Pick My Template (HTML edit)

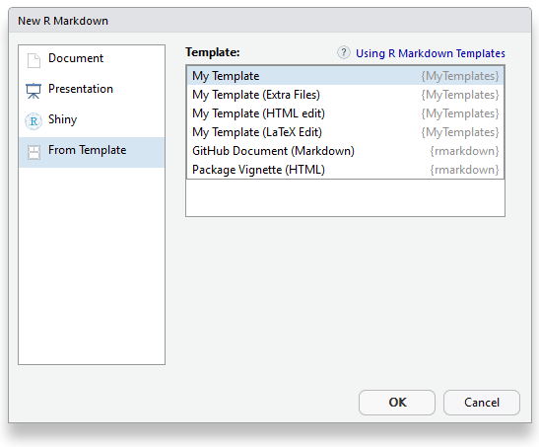coord(346,113)
